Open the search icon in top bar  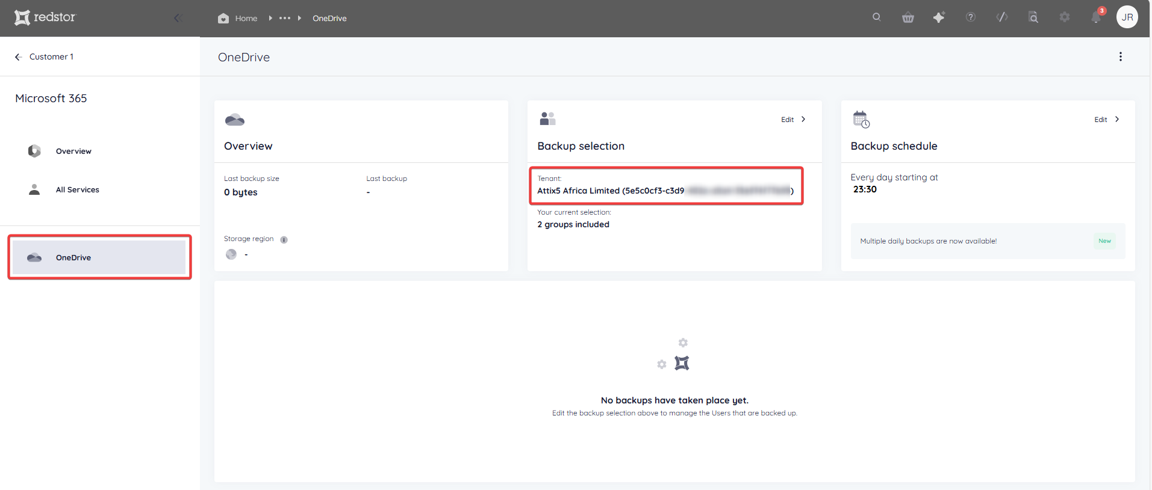tap(877, 17)
